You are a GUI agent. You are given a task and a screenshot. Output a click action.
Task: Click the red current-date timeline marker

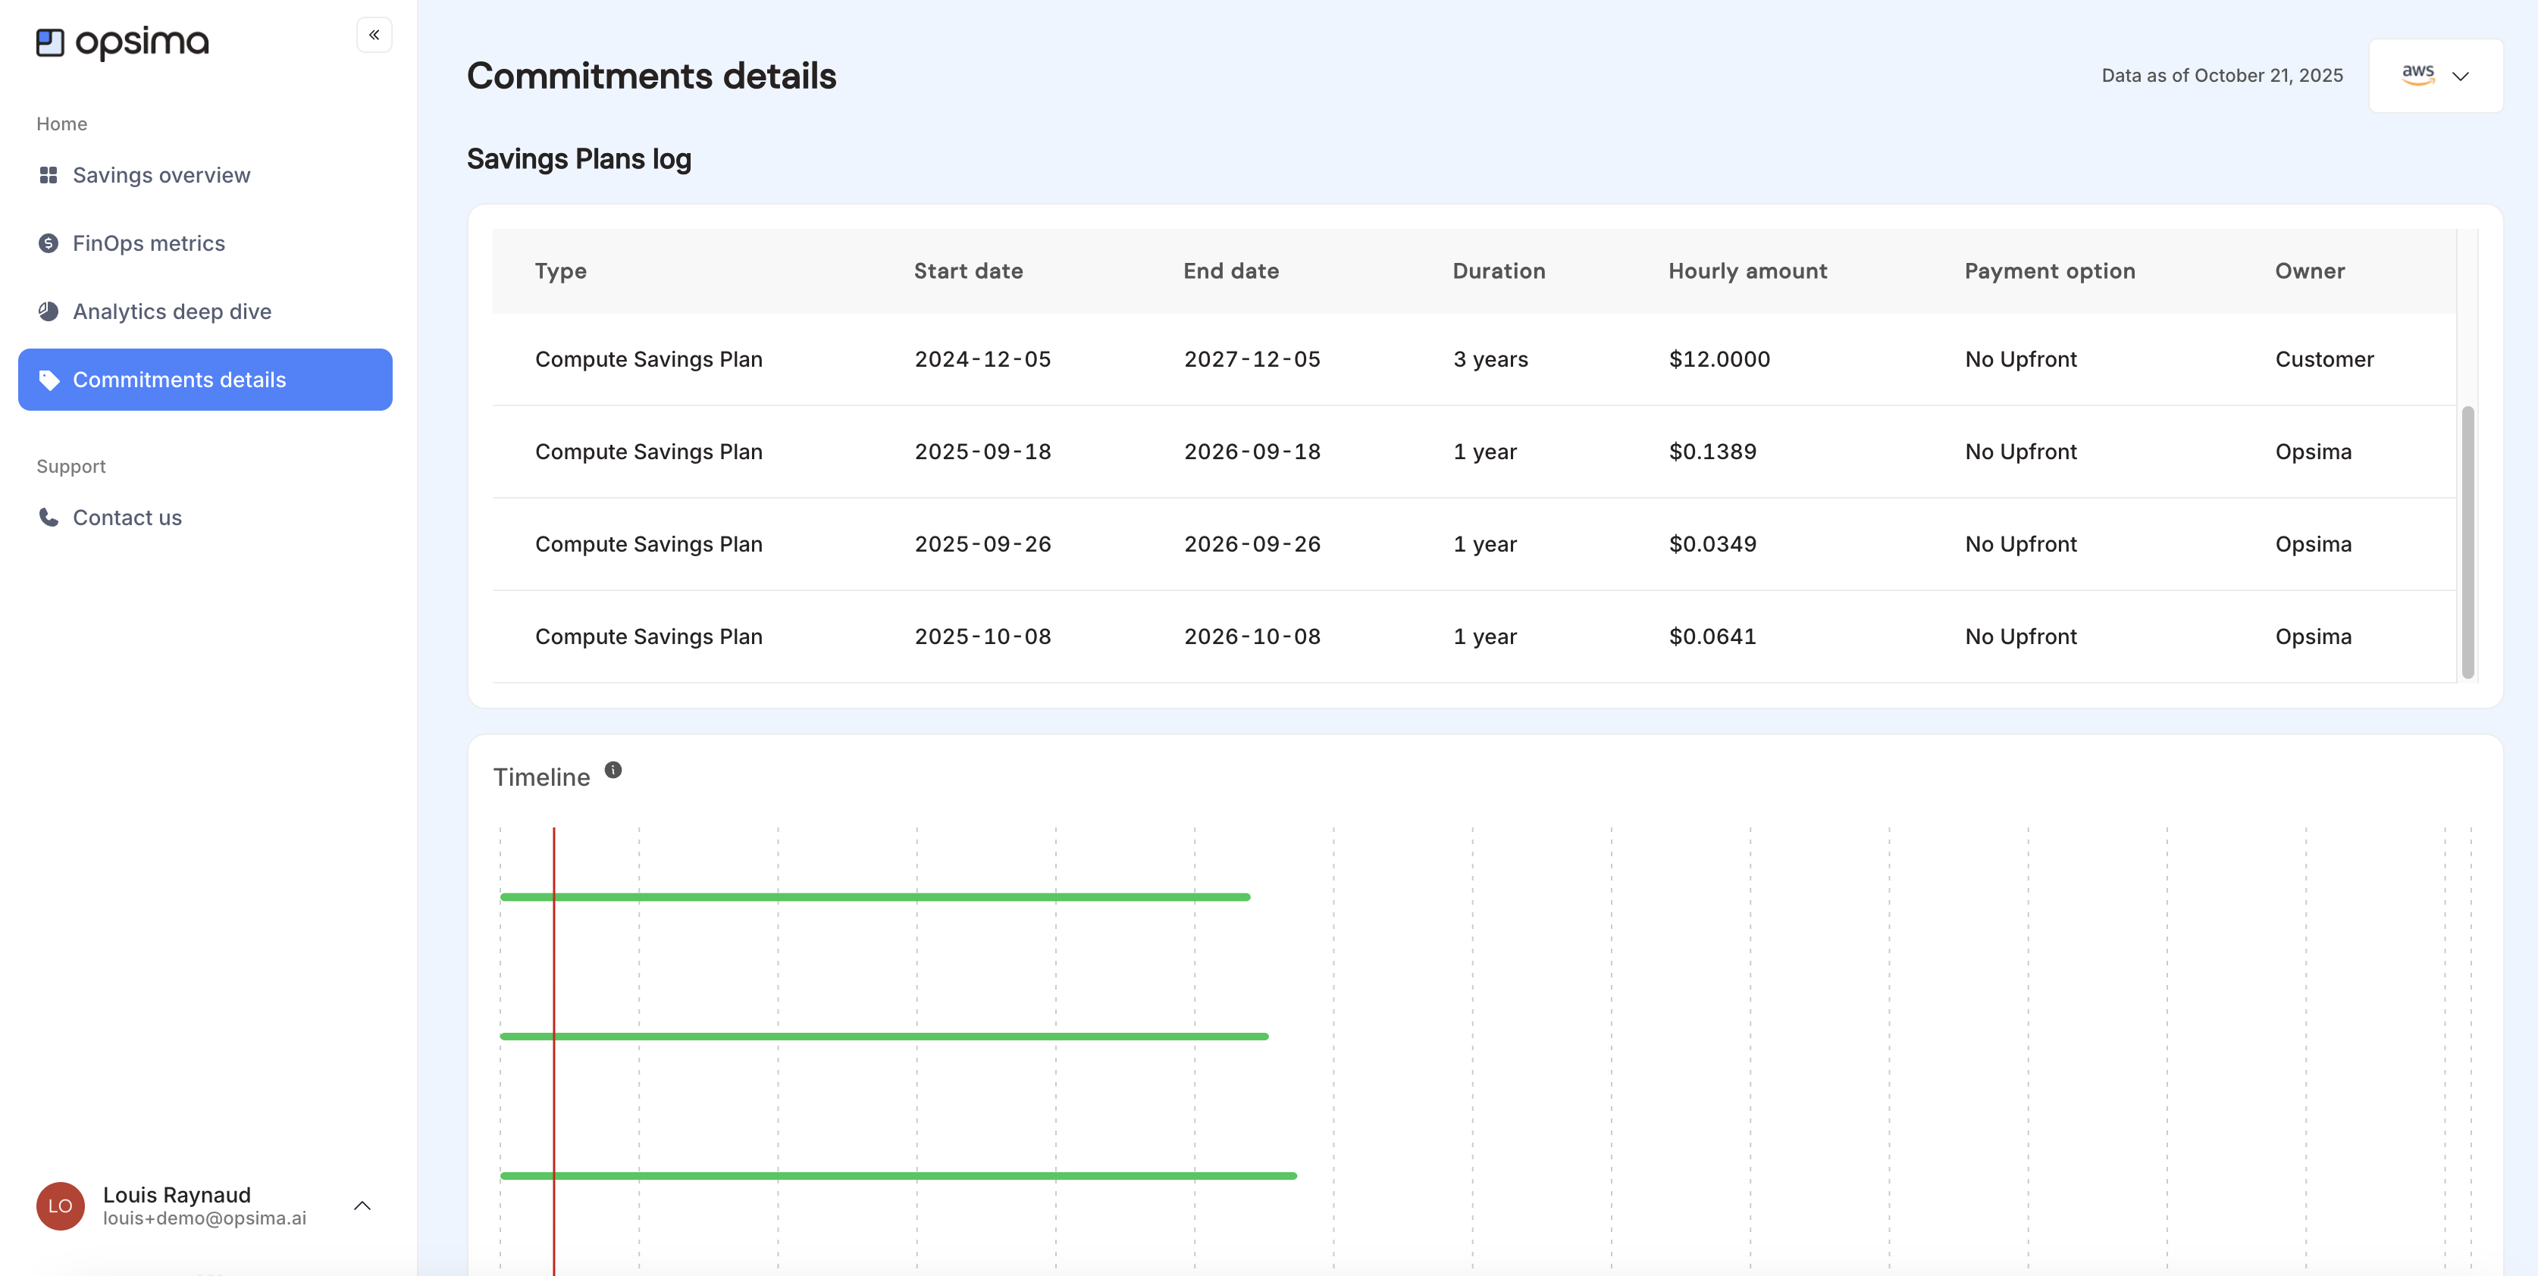click(x=553, y=965)
